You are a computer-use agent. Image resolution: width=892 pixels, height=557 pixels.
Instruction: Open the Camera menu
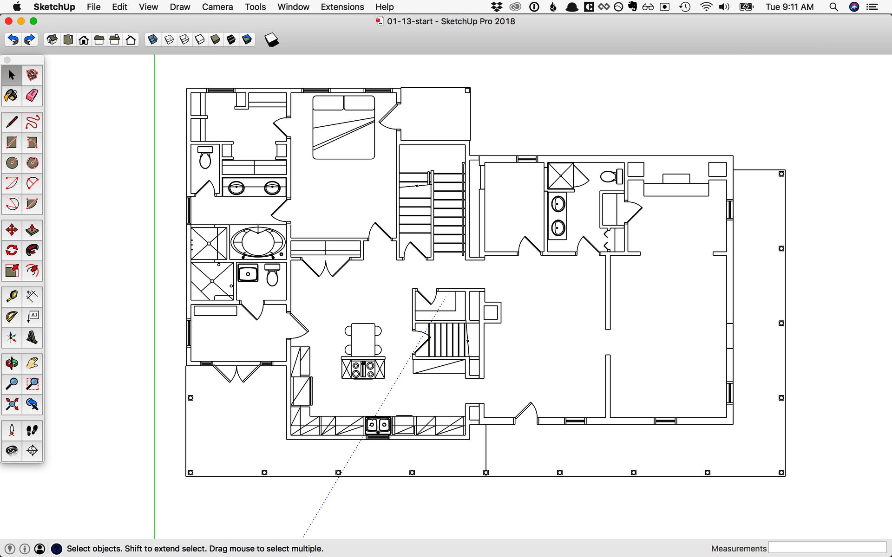217,7
